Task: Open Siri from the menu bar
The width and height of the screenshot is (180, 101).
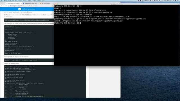Action: (175, 1)
